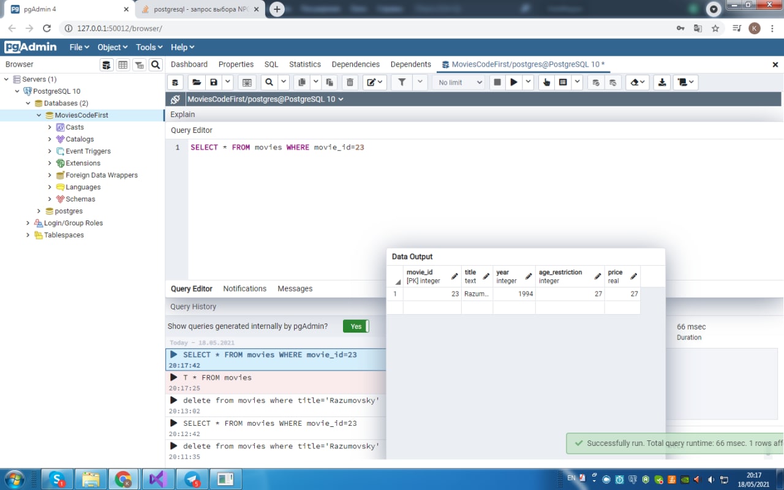Click the Edit pencil toolbar button

pos(374,82)
